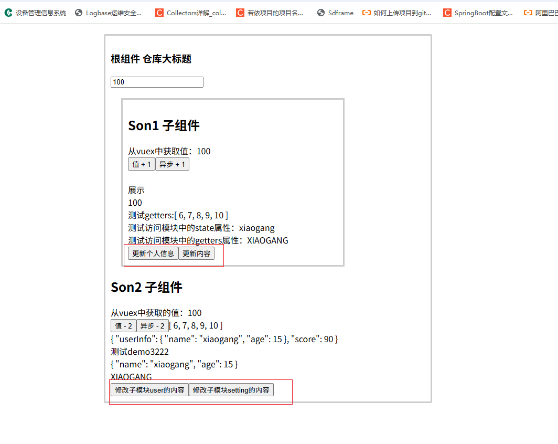Click the 更新内容 button

[x=197, y=253]
